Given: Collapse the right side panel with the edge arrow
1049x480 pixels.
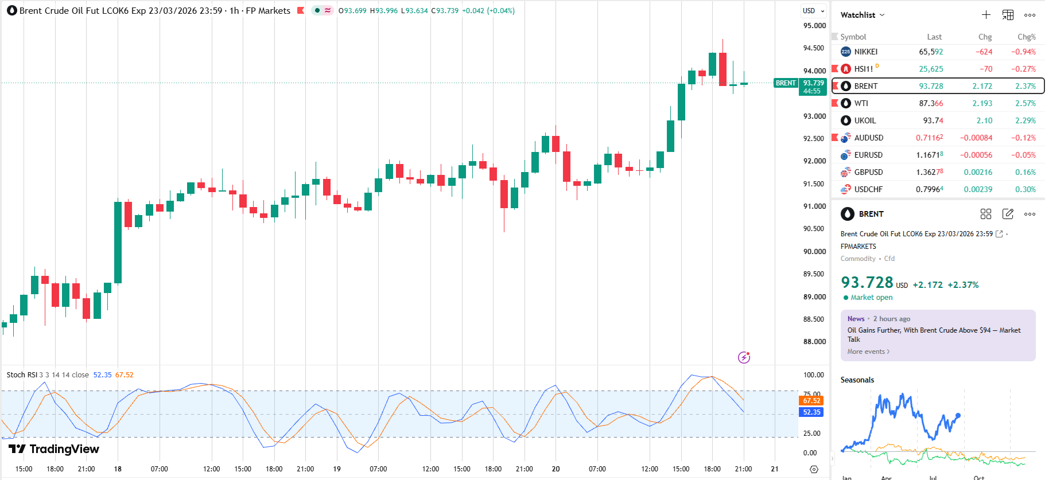Looking at the screenshot, I should pyautogui.click(x=833, y=458).
